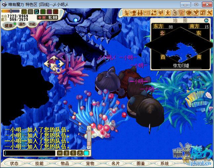Image resolution: width=214 pixels, height=168 pixels.
Task: Pick the cyan chat text color swatch
Action: point(86,153)
